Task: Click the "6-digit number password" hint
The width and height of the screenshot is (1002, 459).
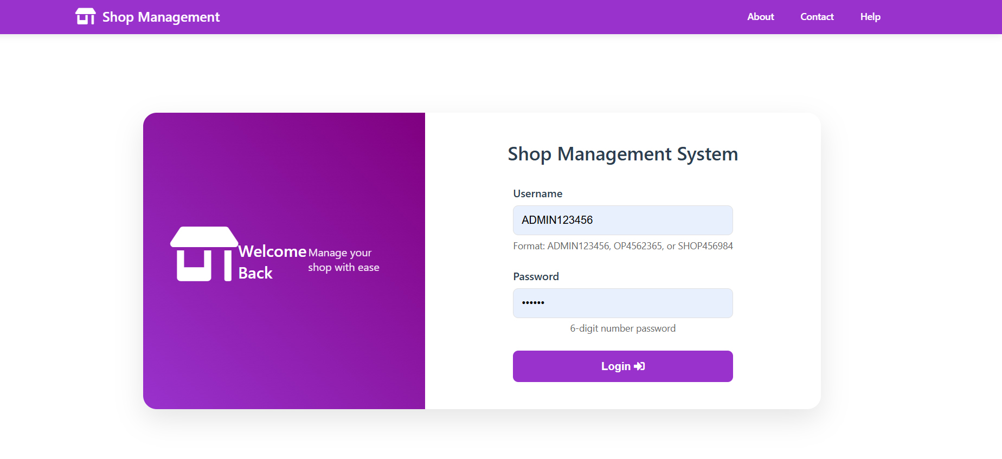Action: (x=622, y=328)
